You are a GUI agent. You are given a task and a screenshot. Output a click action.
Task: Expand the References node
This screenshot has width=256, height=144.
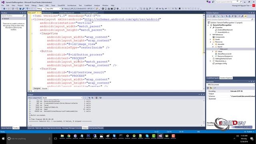tap(210, 35)
